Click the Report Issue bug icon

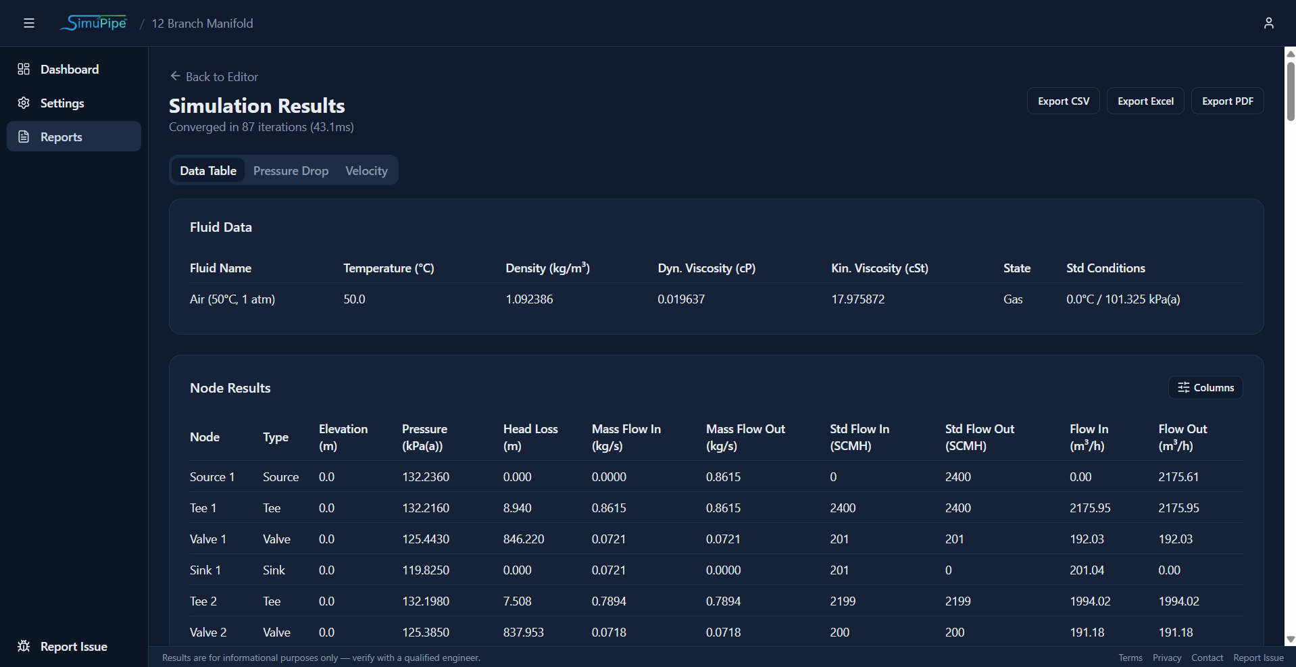tap(24, 646)
